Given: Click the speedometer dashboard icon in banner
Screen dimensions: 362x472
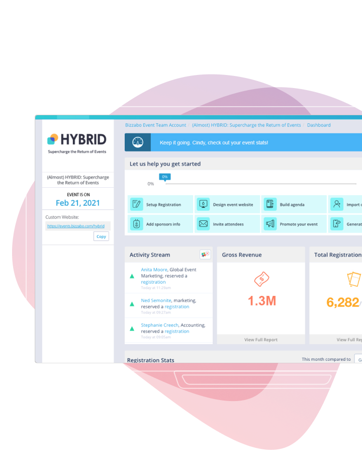Looking at the screenshot, I should pos(138,142).
